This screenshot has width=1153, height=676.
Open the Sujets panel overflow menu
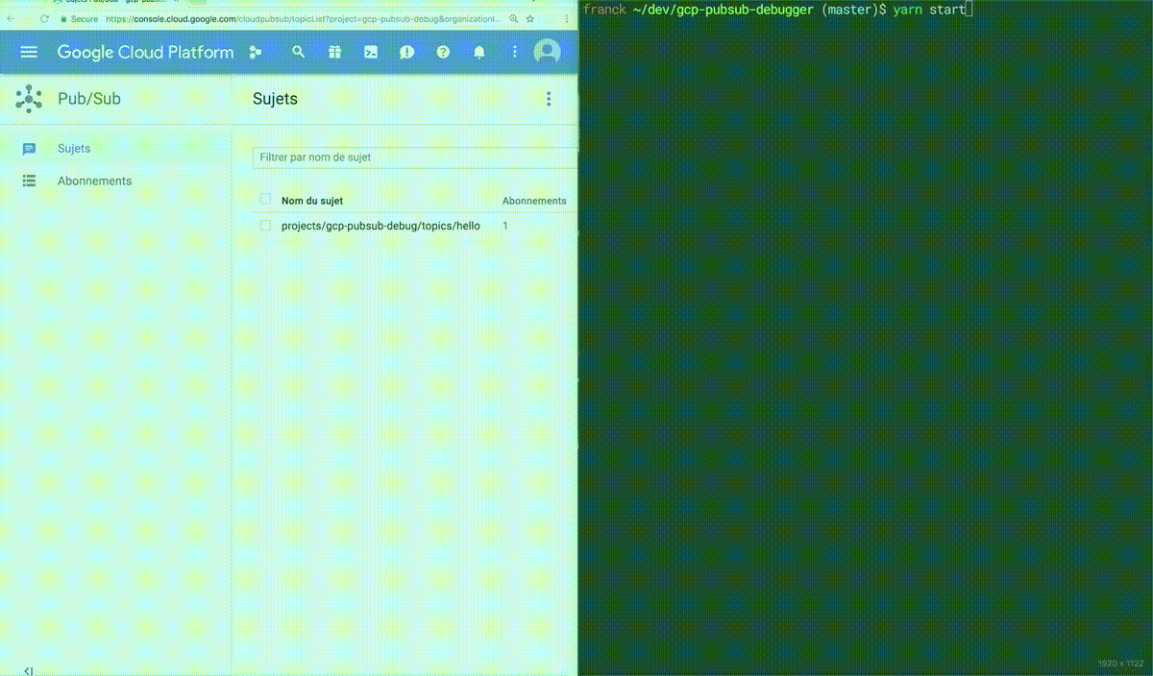pos(549,98)
